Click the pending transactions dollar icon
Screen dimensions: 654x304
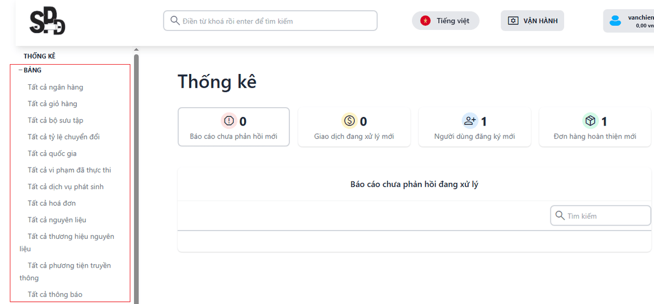tap(349, 121)
